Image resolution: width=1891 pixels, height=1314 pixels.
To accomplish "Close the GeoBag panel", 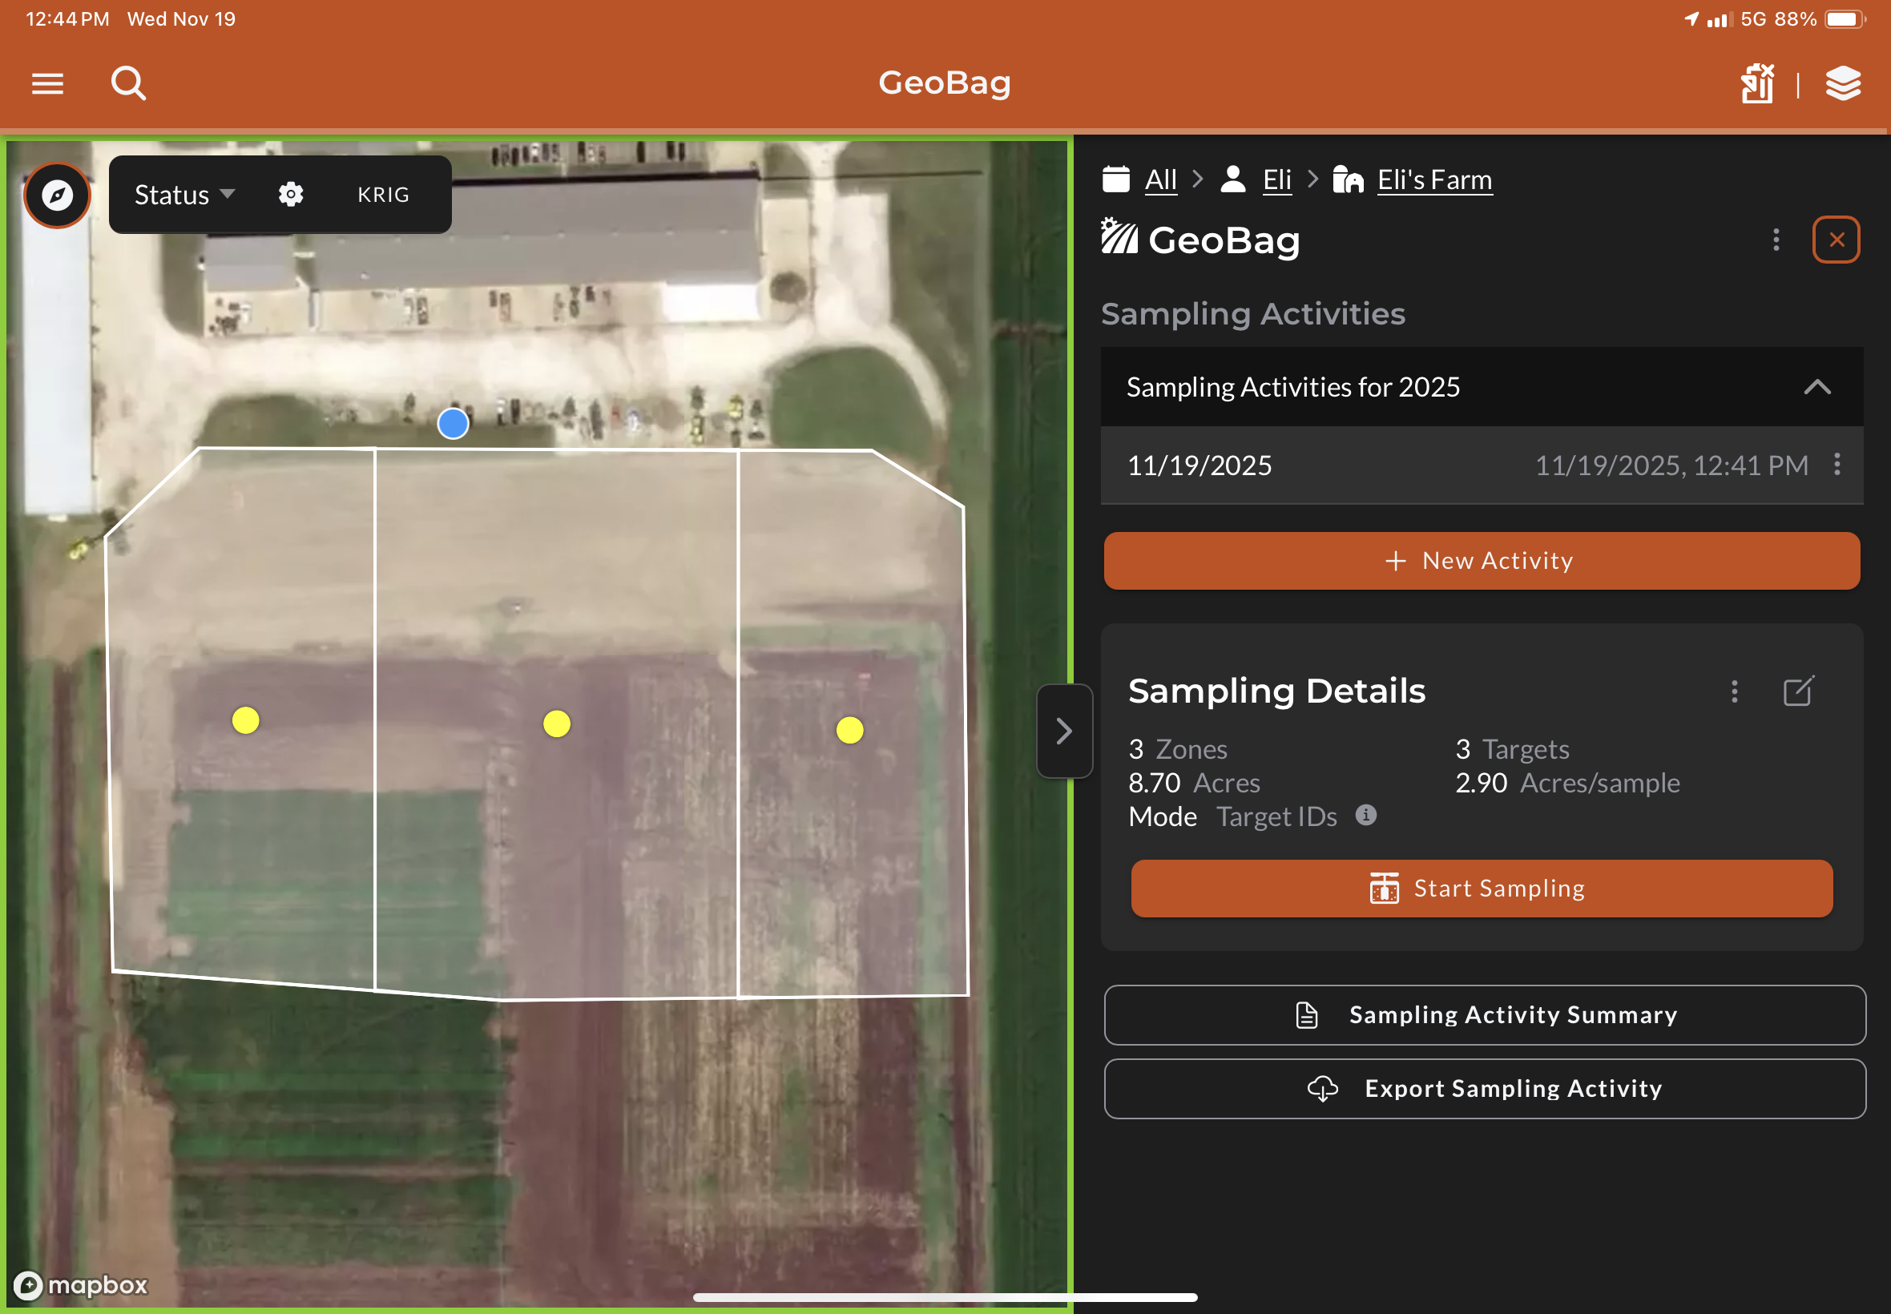I will click(1836, 240).
